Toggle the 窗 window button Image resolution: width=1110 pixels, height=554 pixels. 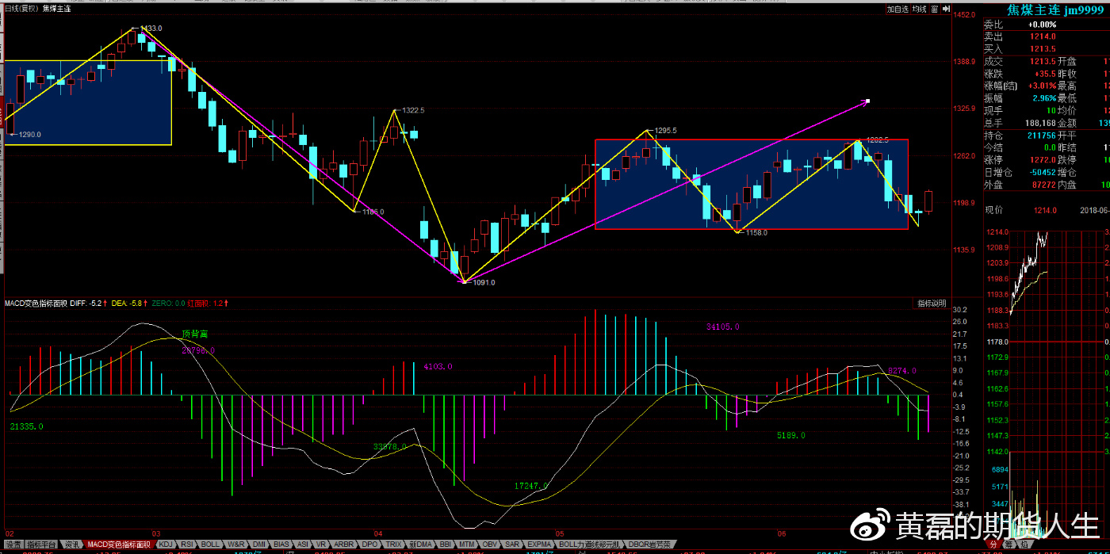(936, 9)
